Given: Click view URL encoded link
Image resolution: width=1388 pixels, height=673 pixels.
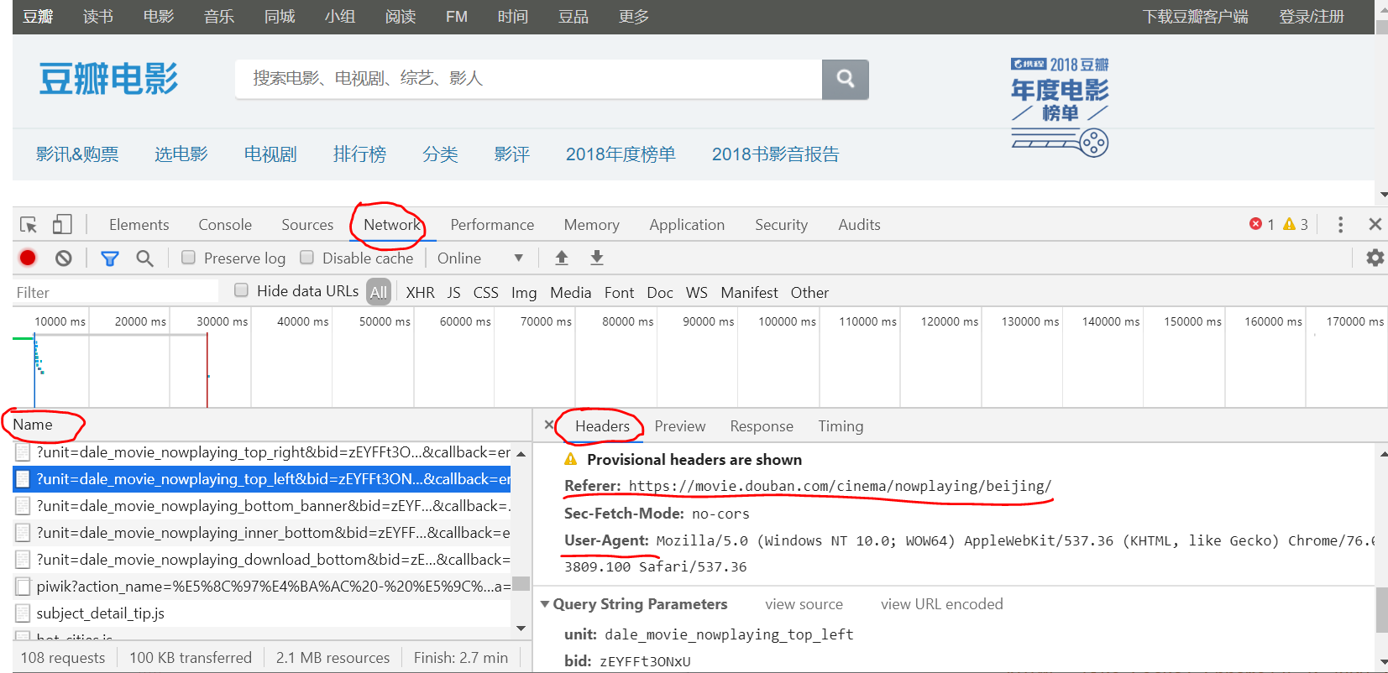Looking at the screenshot, I should [x=941, y=604].
